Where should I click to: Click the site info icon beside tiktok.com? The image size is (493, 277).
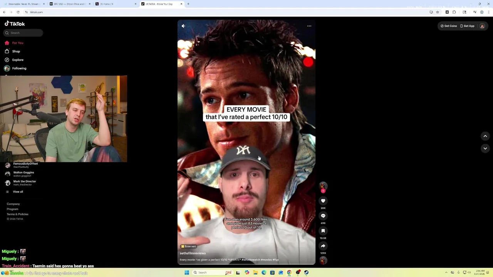(x=26, y=12)
